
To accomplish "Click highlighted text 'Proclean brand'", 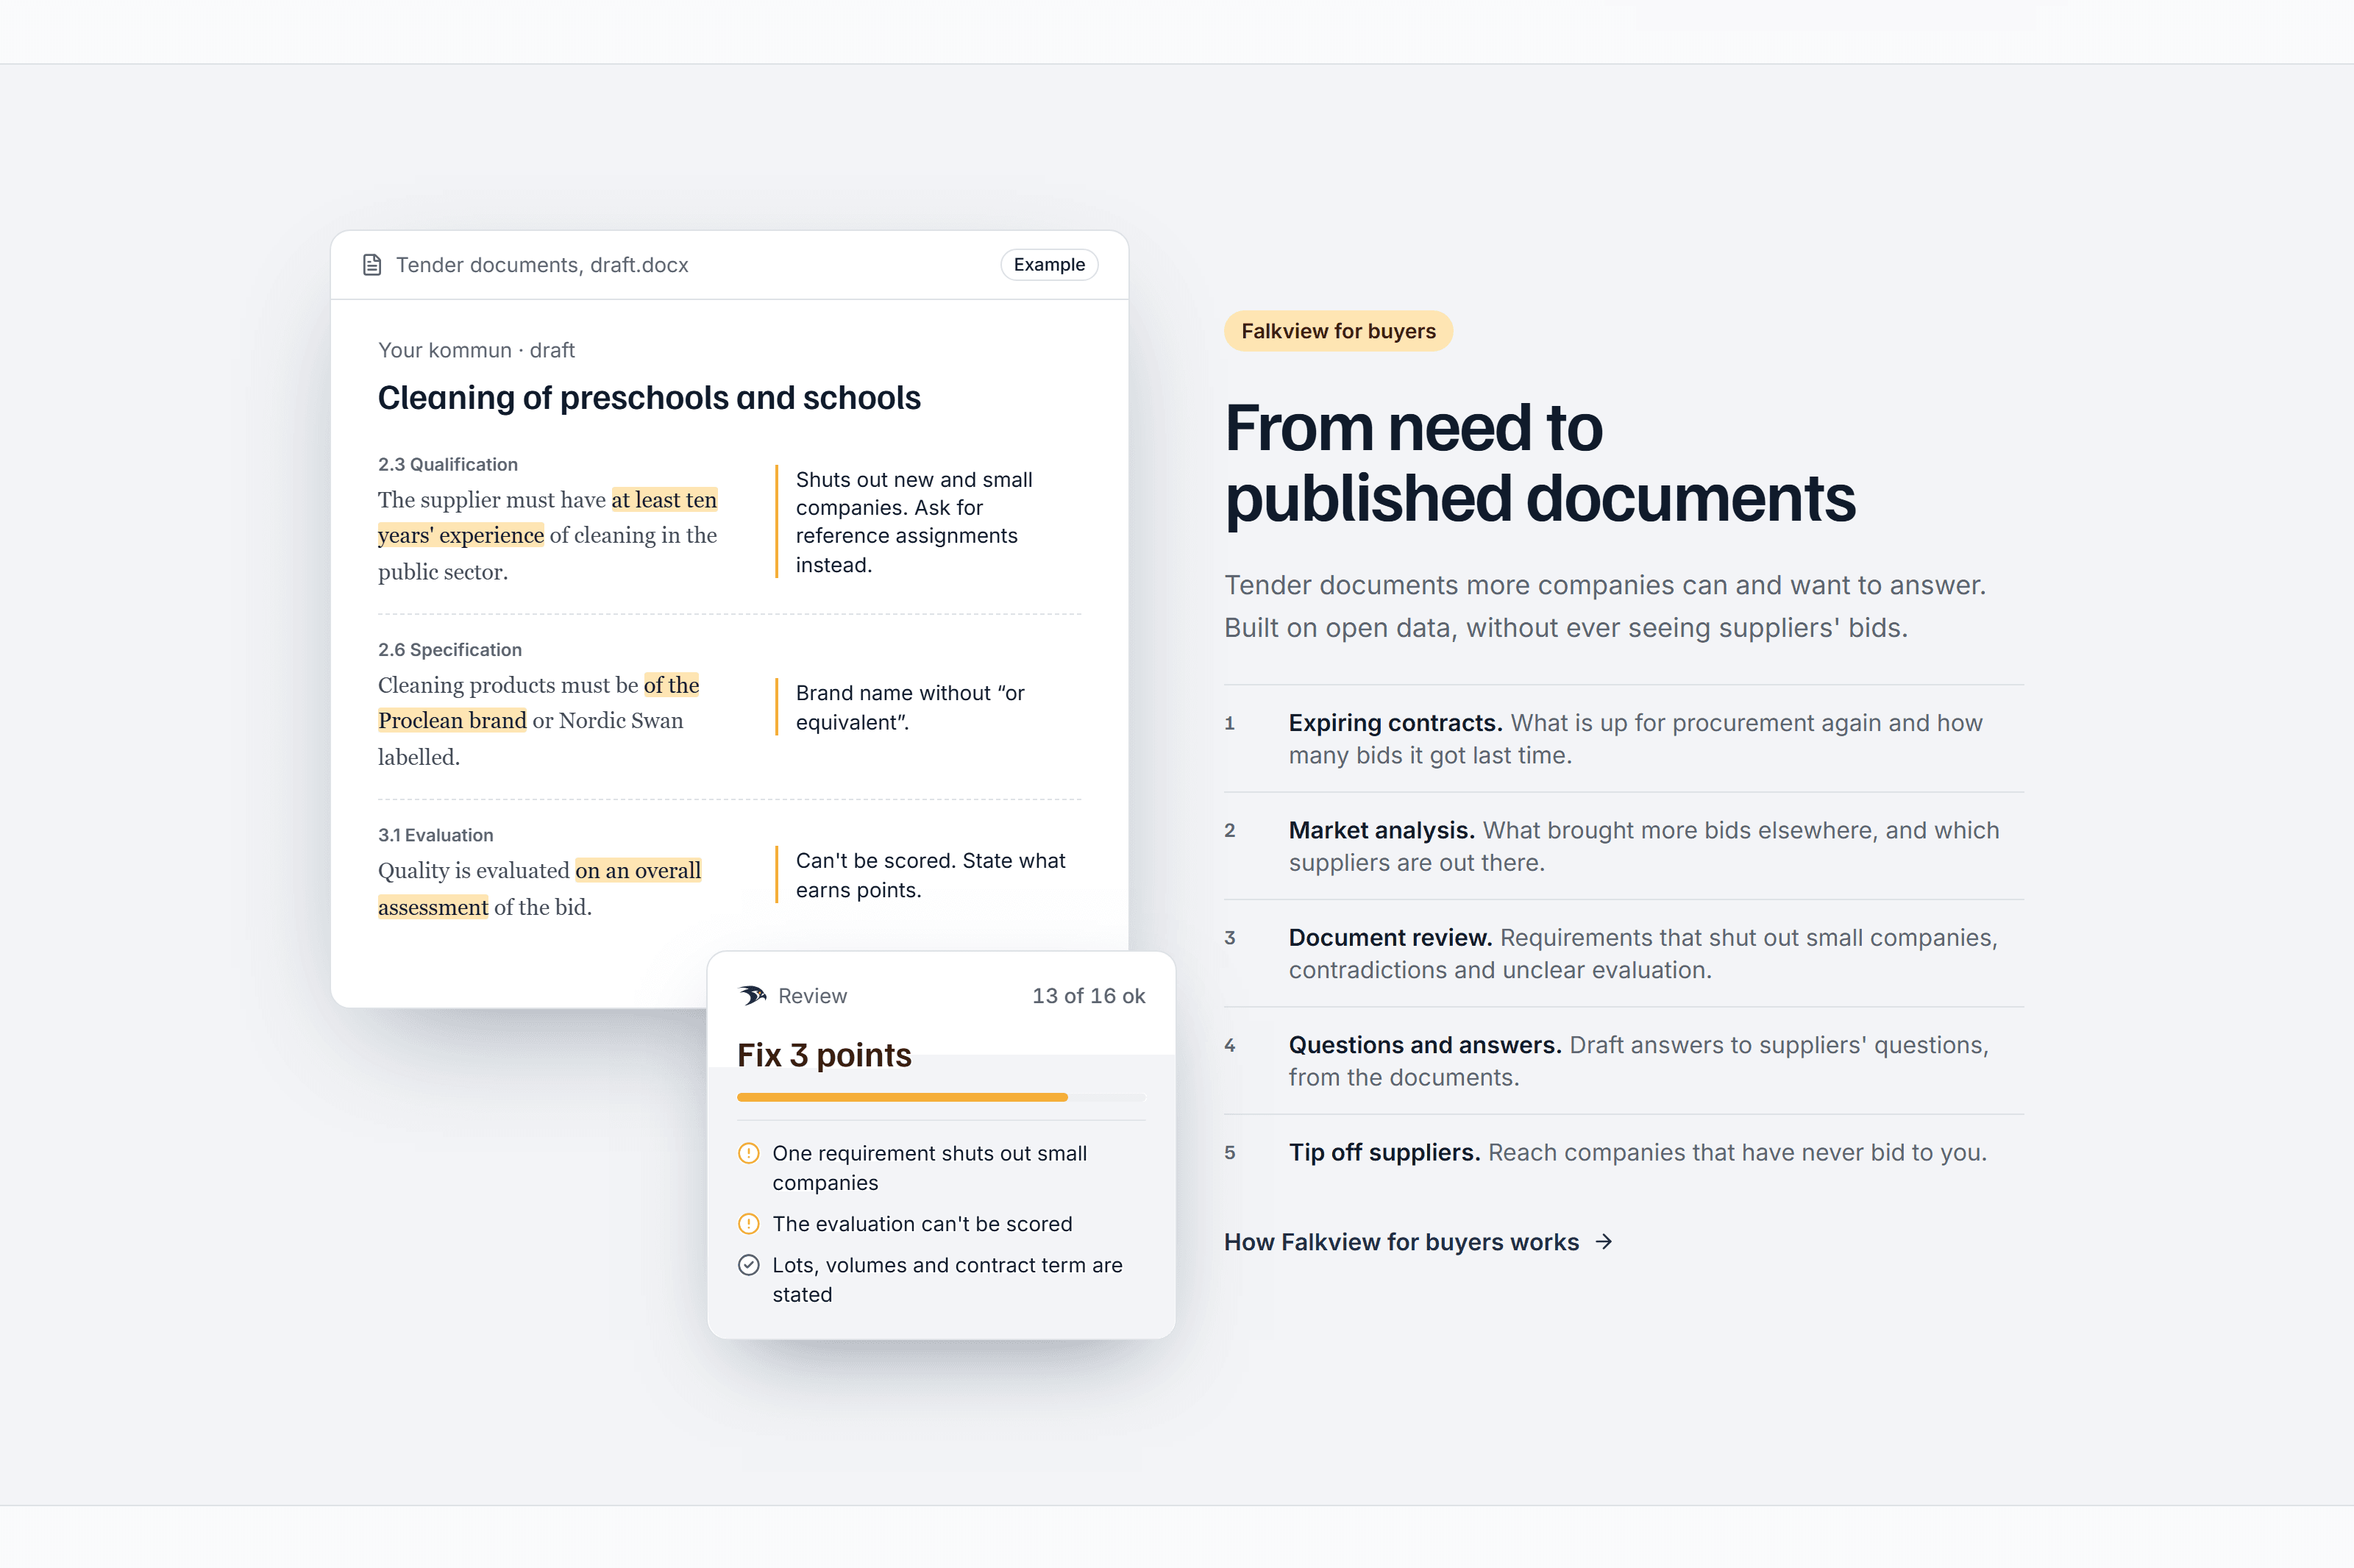I will click(452, 720).
